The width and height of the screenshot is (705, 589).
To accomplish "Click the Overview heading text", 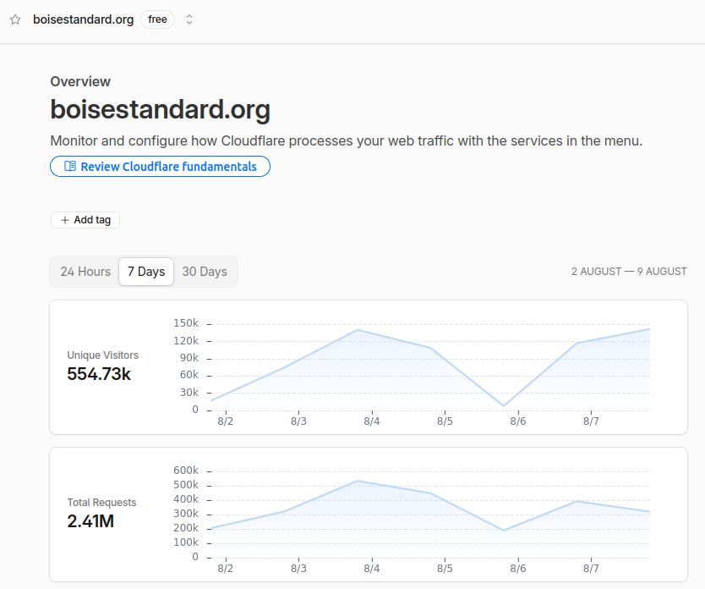I will (x=80, y=81).
